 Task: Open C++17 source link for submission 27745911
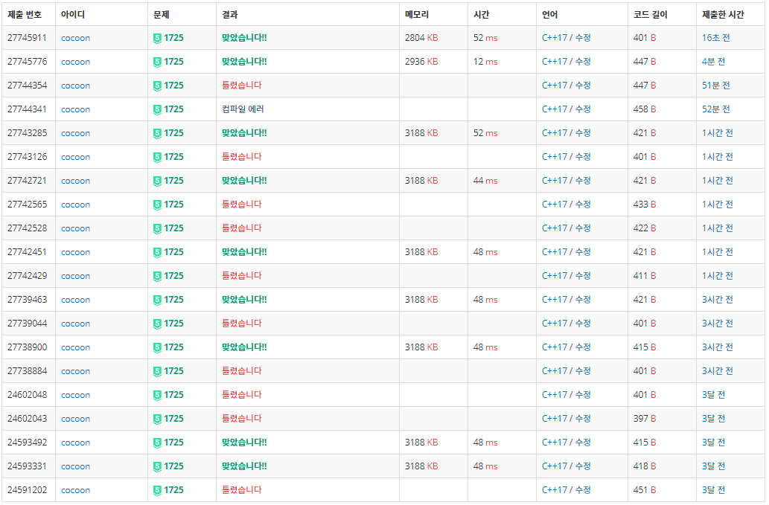point(554,38)
